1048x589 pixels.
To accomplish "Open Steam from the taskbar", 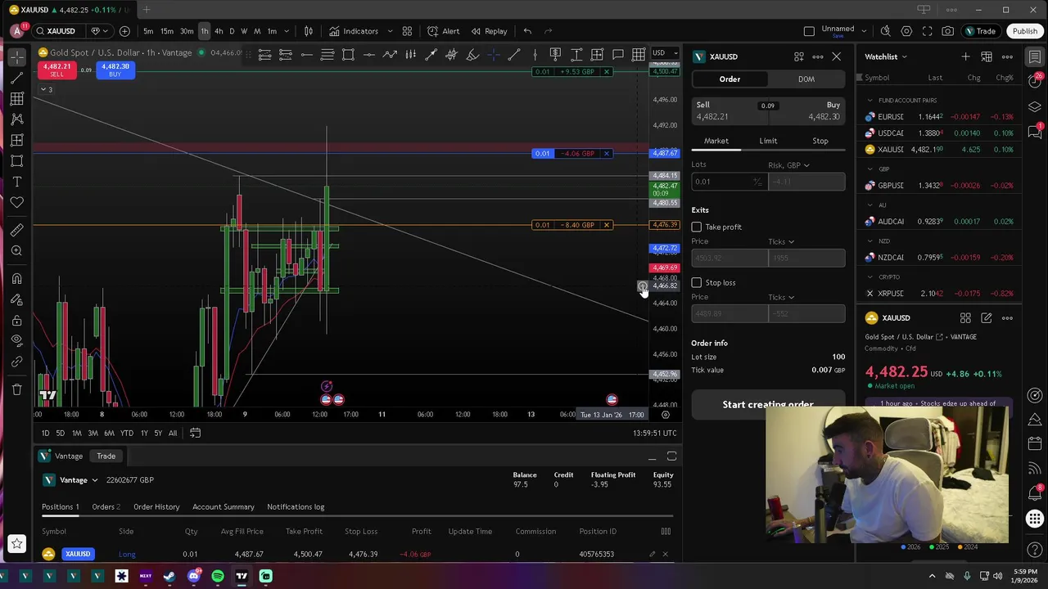I will click(169, 576).
